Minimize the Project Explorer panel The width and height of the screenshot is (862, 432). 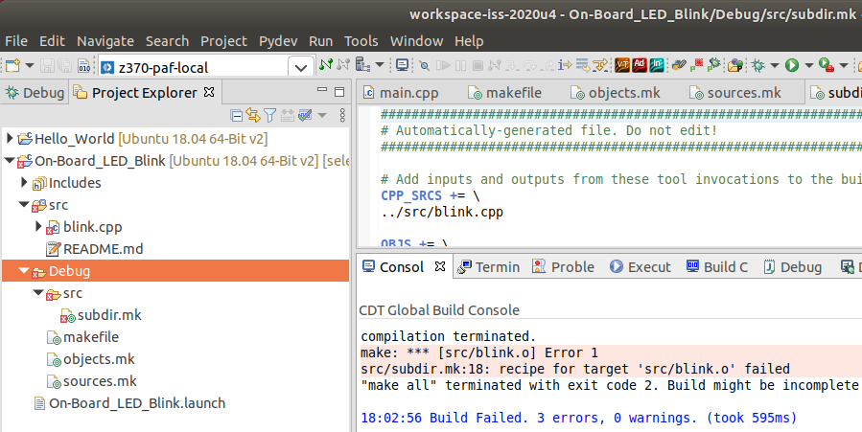[x=322, y=90]
